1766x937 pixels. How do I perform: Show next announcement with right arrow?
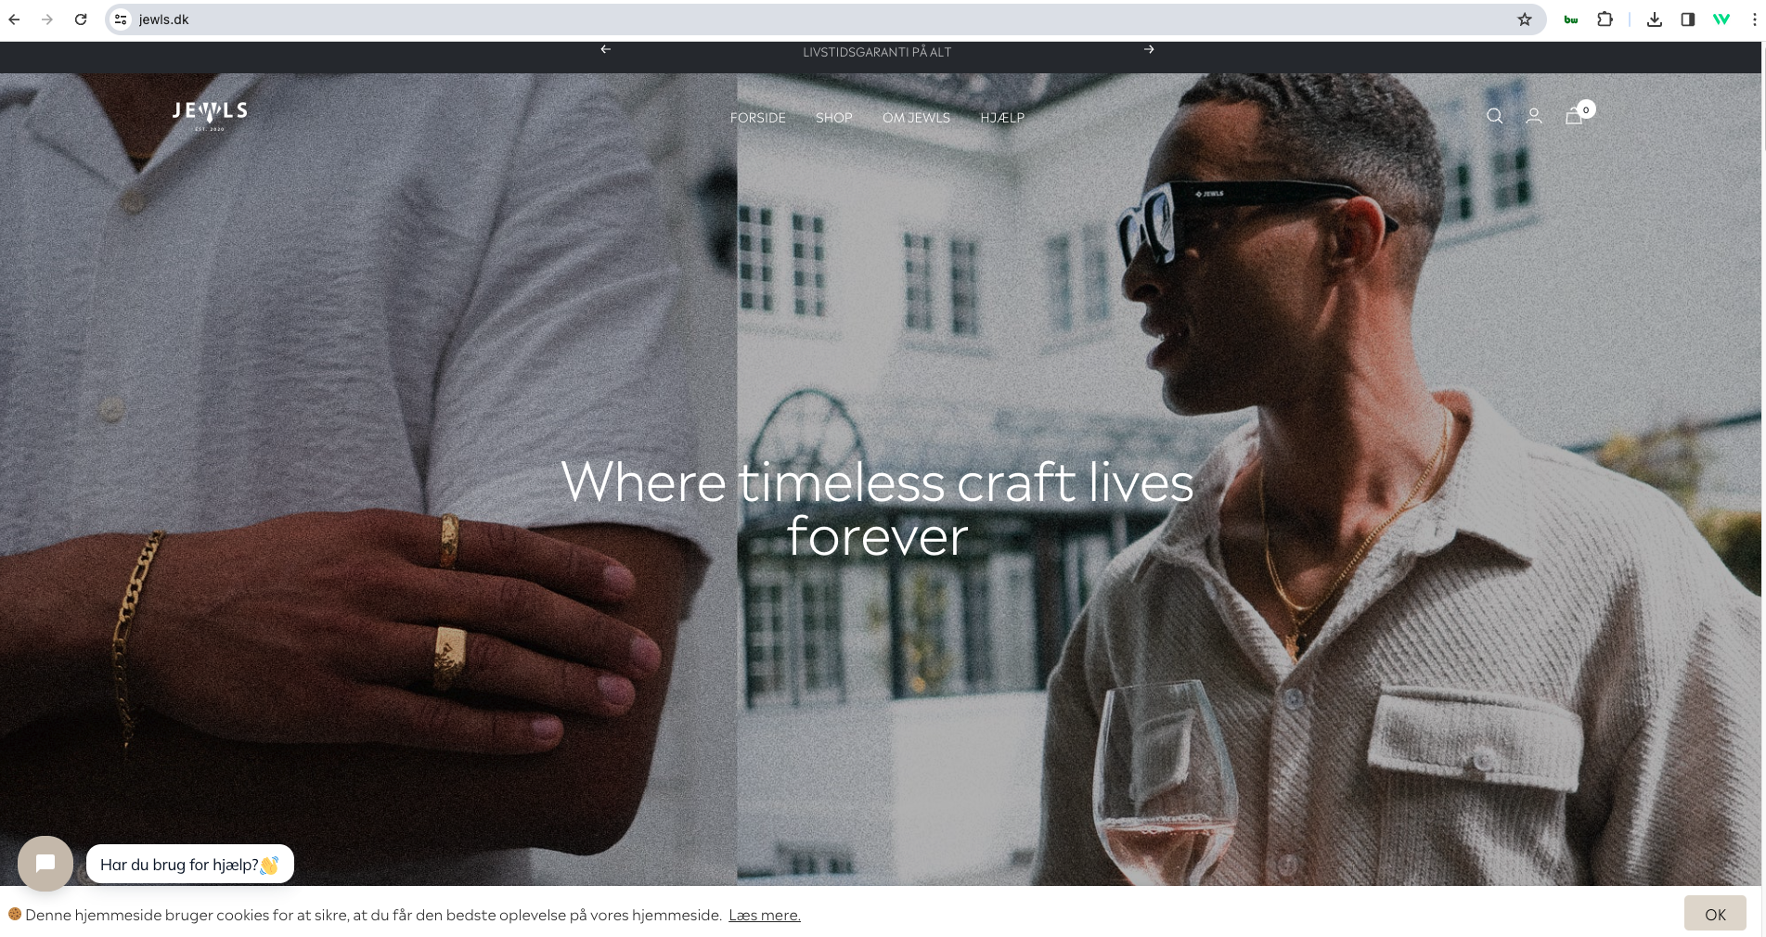(x=1149, y=49)
